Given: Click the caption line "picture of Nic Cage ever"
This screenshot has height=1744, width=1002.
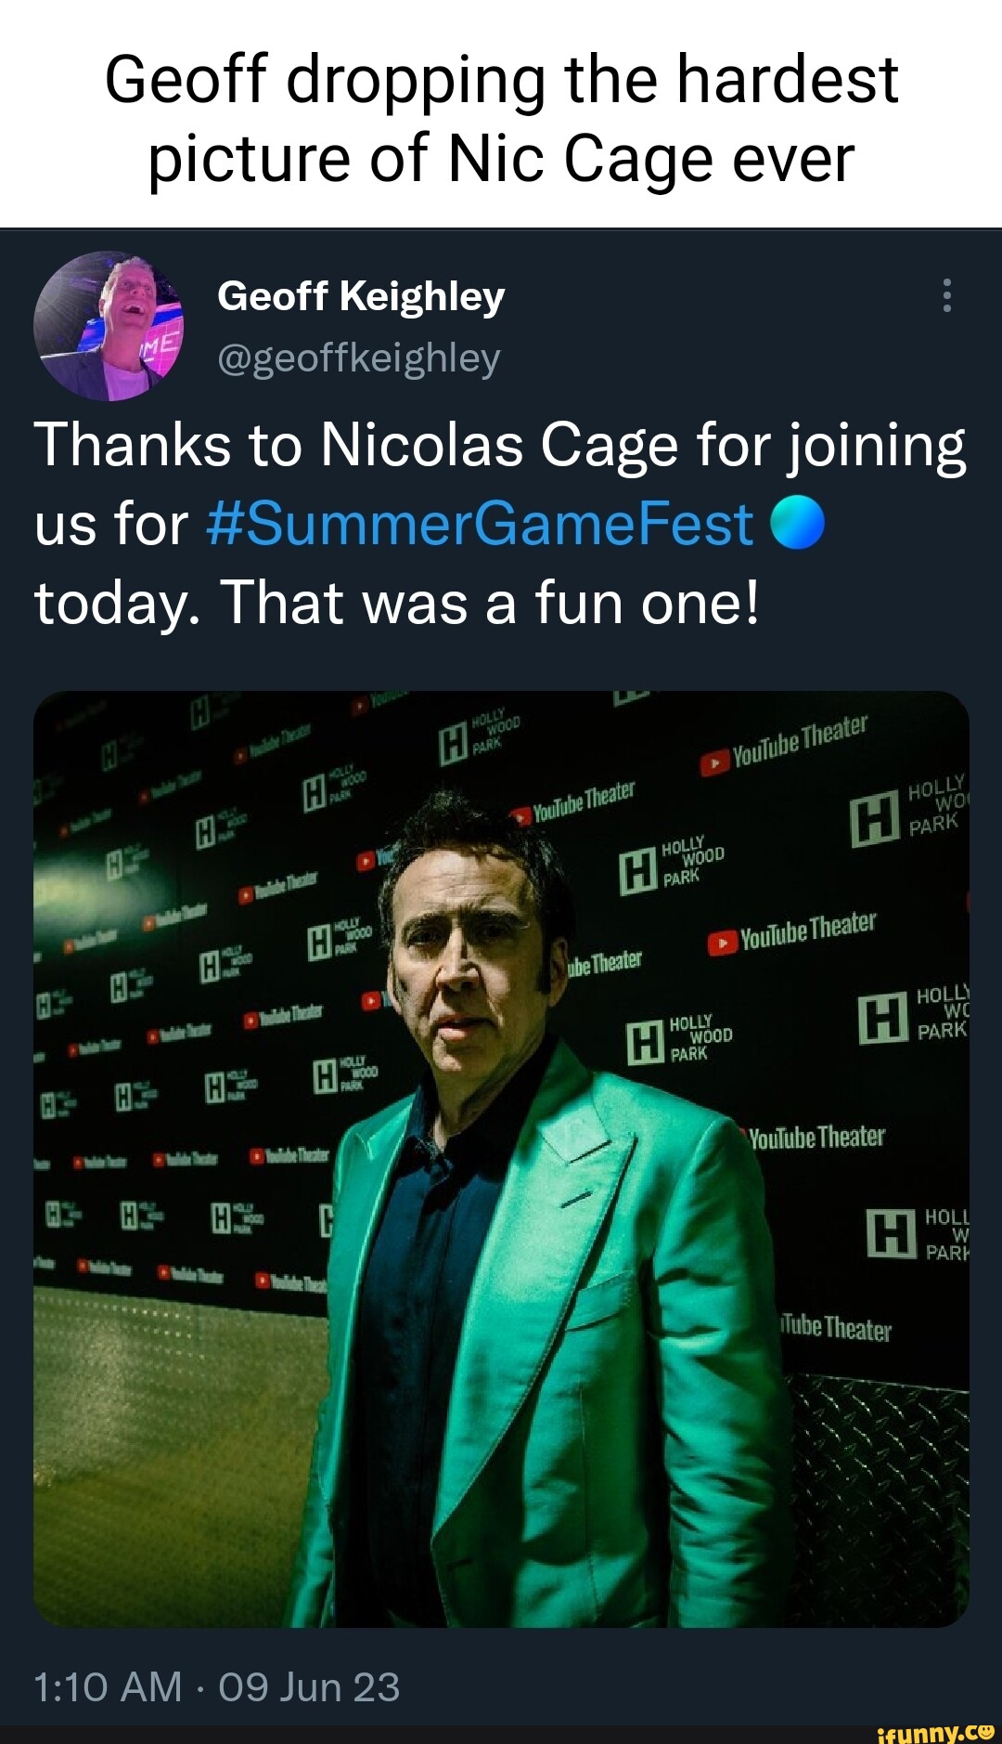Looking at the screenshot, I should tap(501, 159).
